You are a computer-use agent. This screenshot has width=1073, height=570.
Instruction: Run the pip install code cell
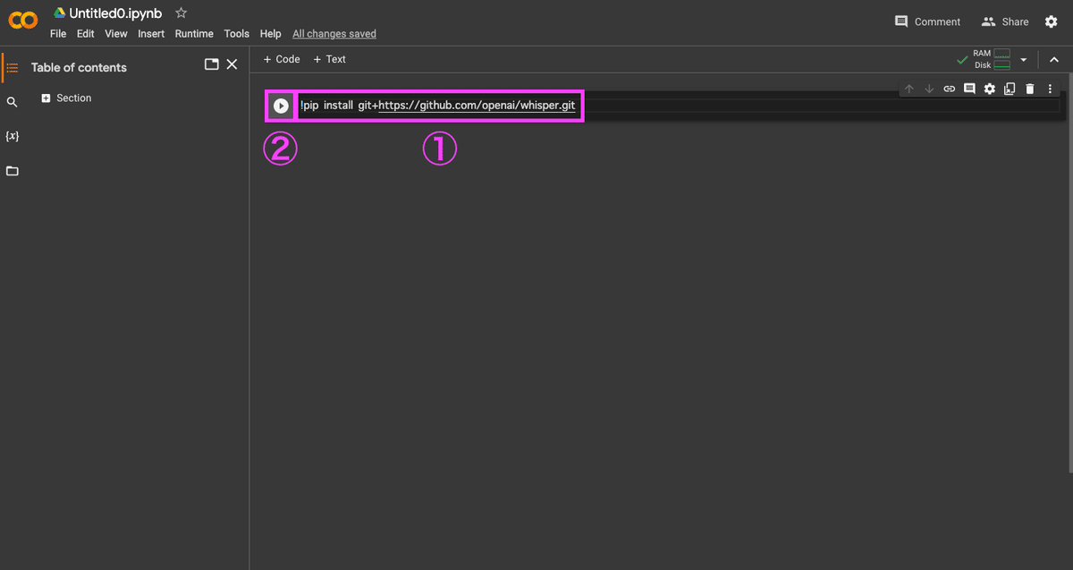(x=281, y=106)
